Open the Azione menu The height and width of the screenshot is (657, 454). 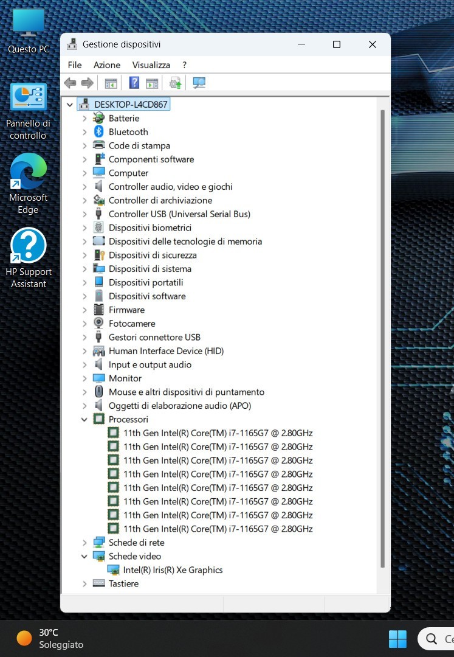pyautogui.click(x=107, y=65)
